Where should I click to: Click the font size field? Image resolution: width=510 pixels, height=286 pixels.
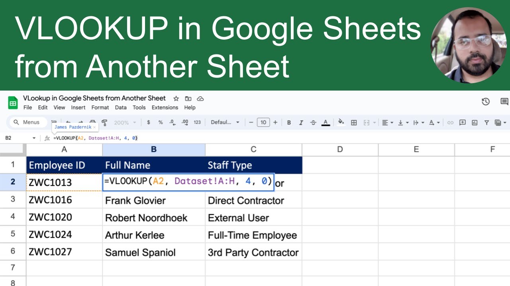click(x=263, y=122)
